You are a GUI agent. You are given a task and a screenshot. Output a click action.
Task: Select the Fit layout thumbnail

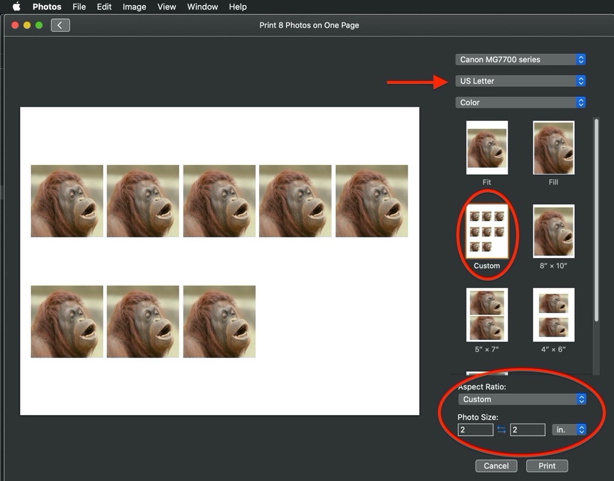[x=486, y=148]
